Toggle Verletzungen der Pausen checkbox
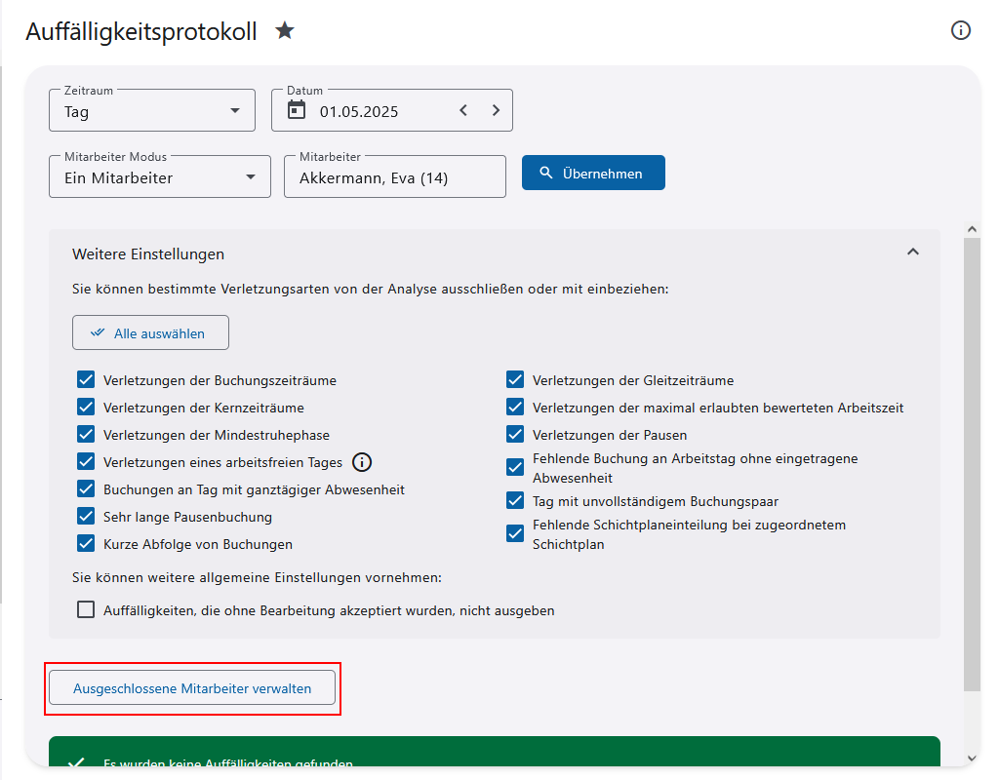Viewport: 999px width, 780px height. [x=515, y=435]
